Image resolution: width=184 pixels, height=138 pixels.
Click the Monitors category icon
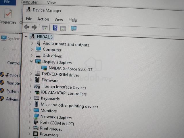tap(36, 110)
